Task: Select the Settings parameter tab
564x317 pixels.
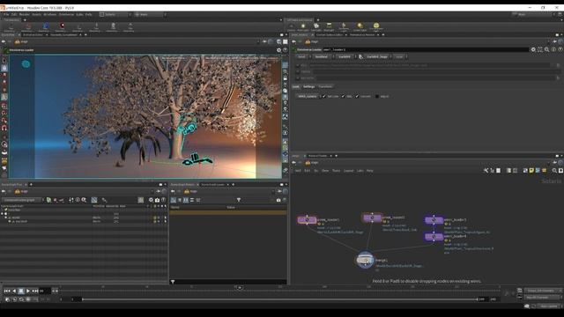Action: (x=309, y=86)
